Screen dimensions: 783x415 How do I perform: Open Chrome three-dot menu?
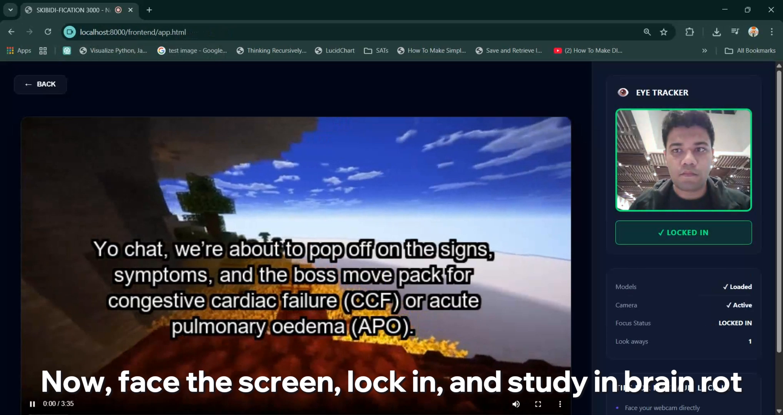(x=771, y=32)
